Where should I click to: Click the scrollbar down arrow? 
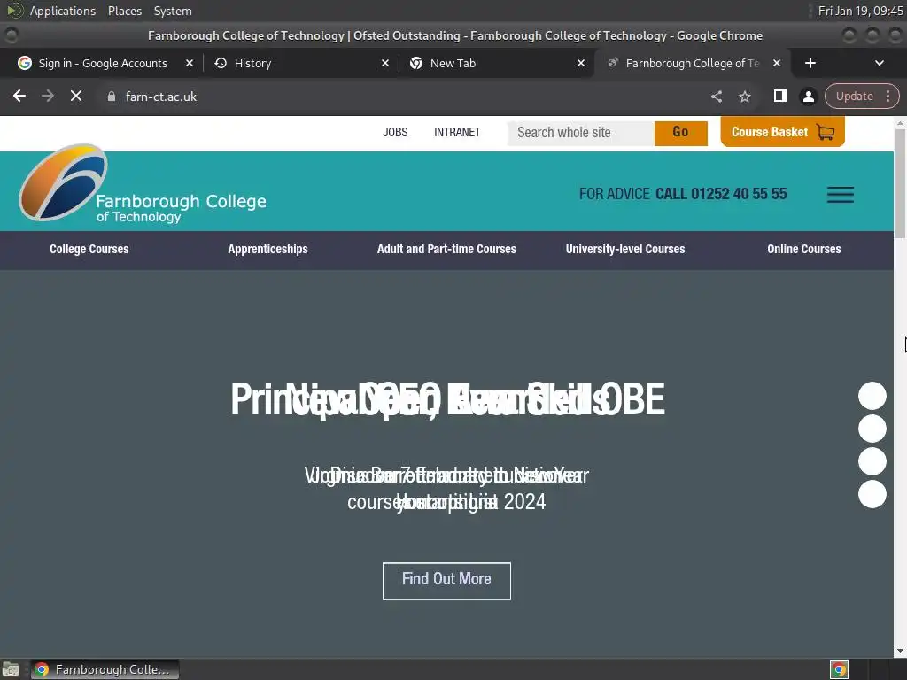(900, 651)
